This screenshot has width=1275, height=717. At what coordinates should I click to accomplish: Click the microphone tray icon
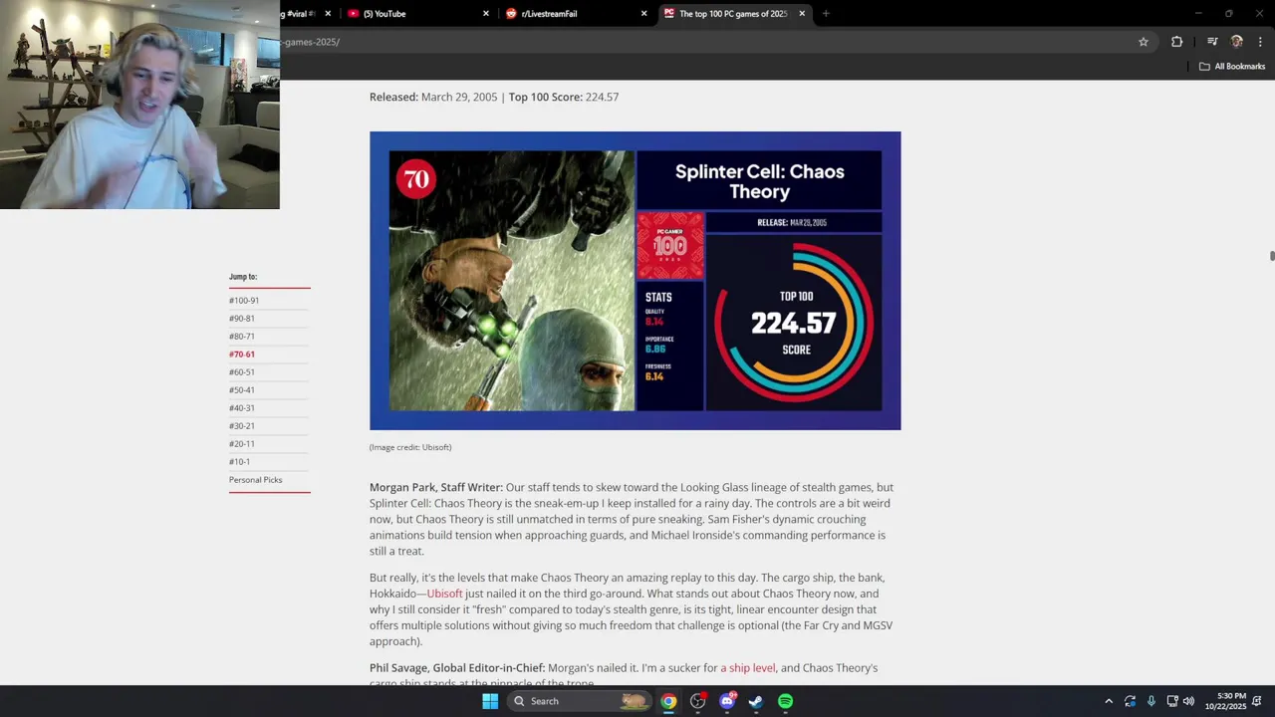(1150, 701)
